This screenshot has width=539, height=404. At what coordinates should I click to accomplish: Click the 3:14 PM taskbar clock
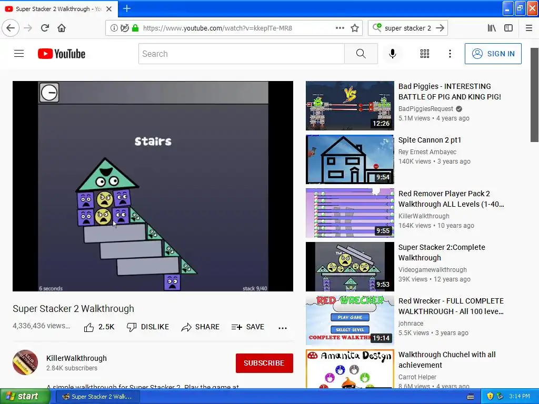[520, 397]
